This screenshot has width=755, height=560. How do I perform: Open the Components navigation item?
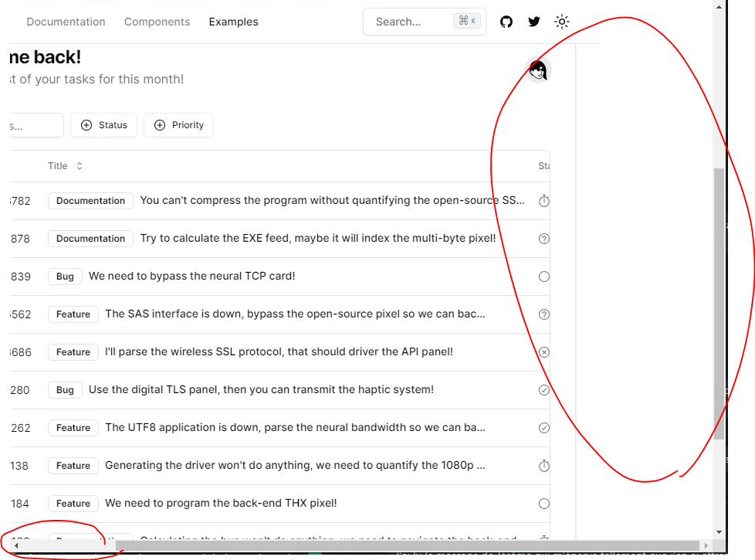[x=157, y=22]
